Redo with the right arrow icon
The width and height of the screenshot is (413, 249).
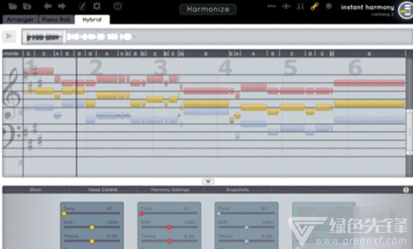[x=62, y=6]
